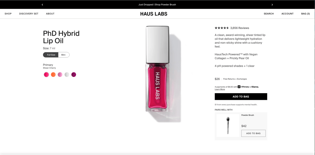Go to previous announcement with left arrow
Image resolution: width=315 pixels, height=155 pixels.
42,5
